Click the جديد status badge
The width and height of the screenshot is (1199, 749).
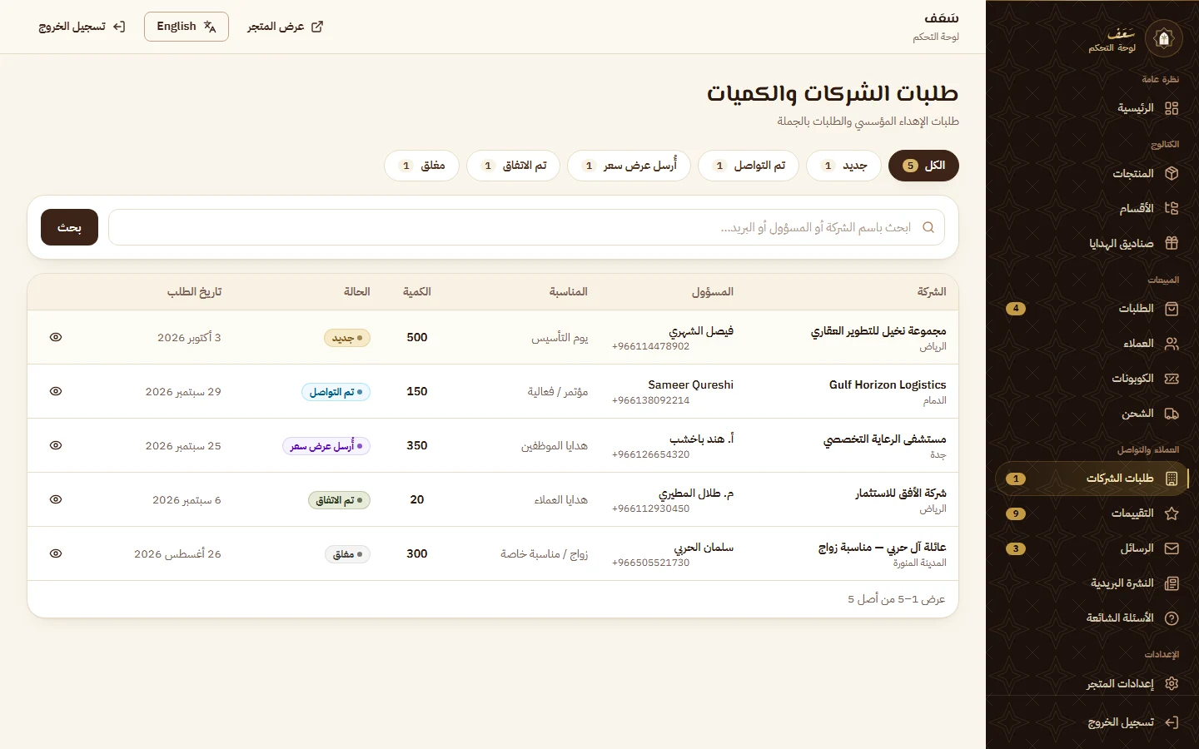click(347, 338)
